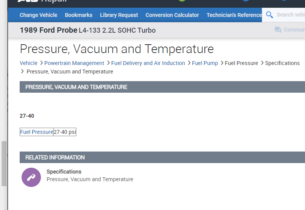This screenshot has width=305, height=210.
Task: Click the Fuel Pressure breadcrumb item
Action: coord(241,63)
